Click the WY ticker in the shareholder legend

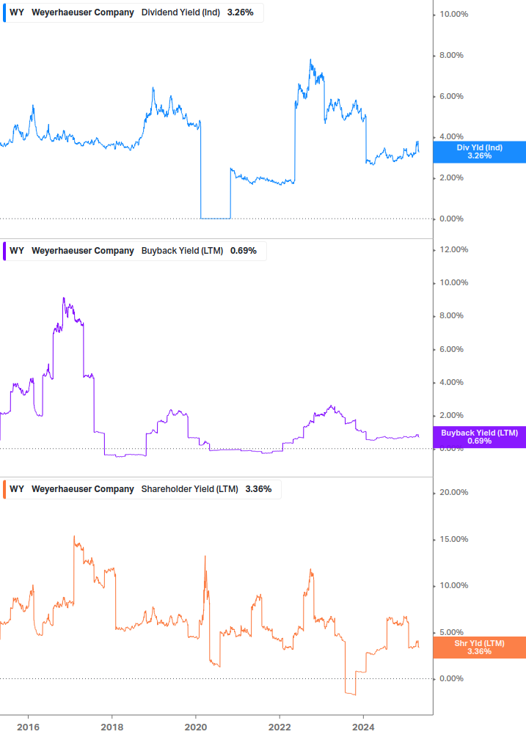point(16,489)
